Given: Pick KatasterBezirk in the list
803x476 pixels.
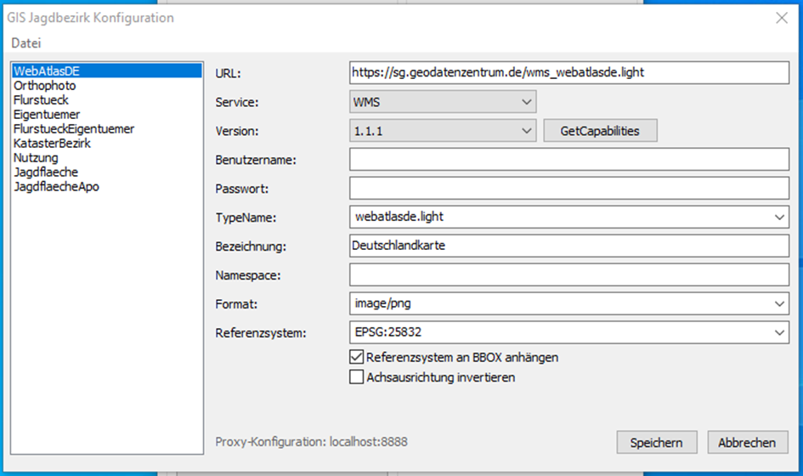Looking at the screenshot, I should point(52,144).
